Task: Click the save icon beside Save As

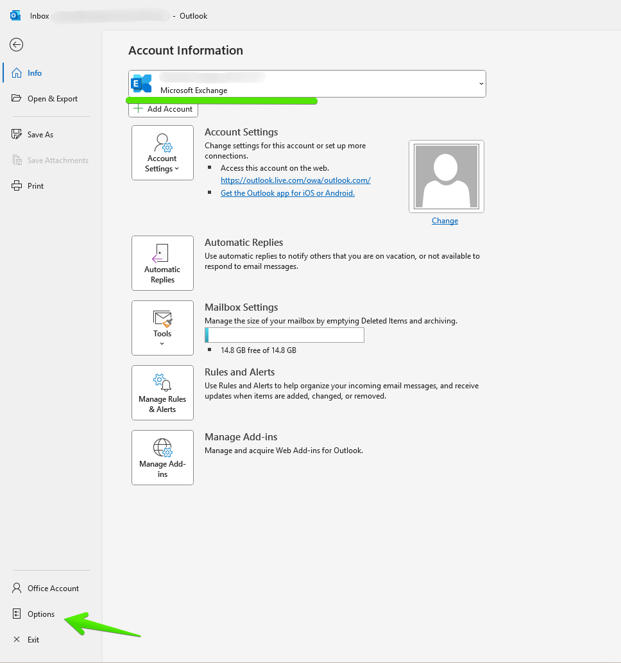Action: pyautogui.click(x=17, y=134)
